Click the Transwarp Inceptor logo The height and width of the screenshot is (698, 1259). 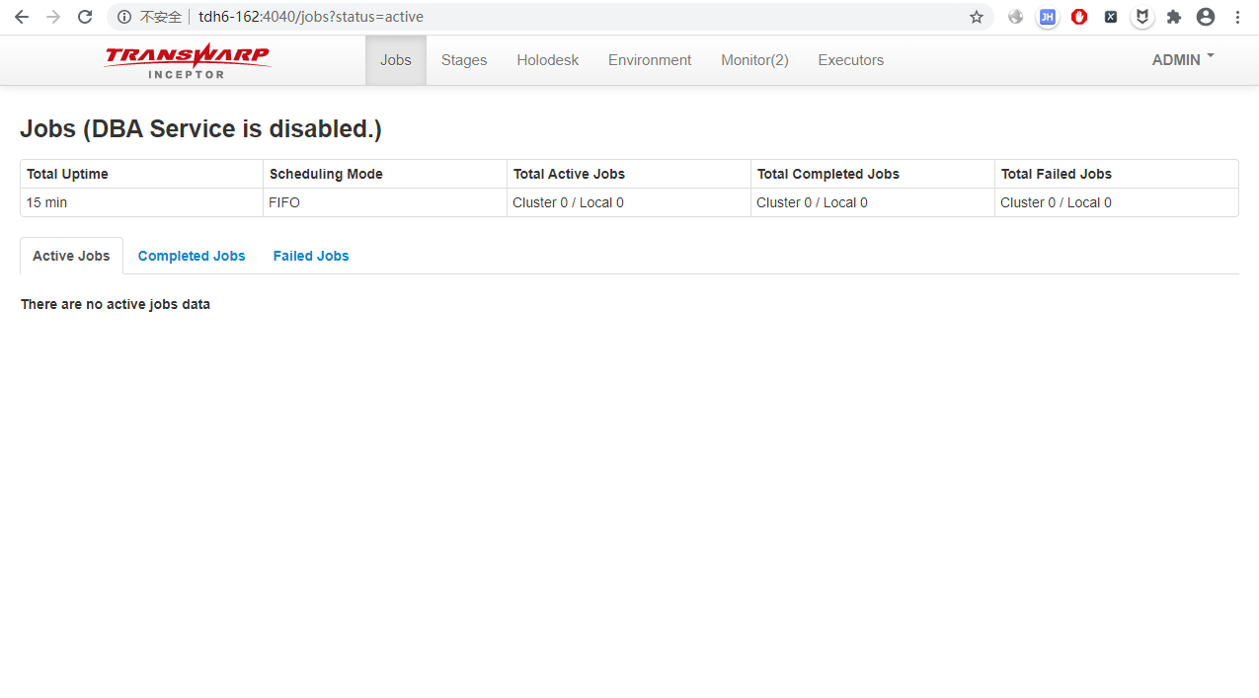[188, 60]
